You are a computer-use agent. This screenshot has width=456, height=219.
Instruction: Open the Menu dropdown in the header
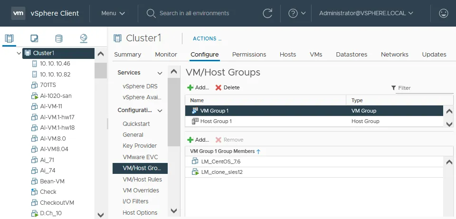113,13
